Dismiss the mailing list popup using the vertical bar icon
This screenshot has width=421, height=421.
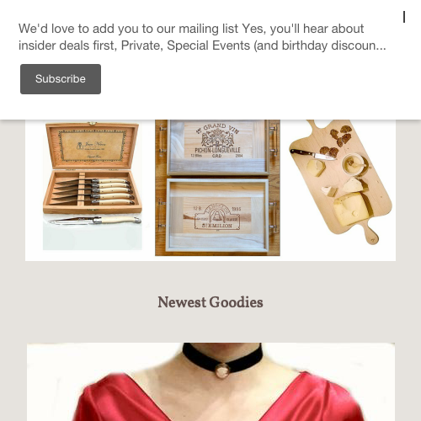[404, 17]
